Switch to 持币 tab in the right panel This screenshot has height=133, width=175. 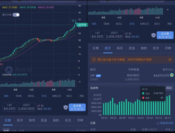coord(120,48)
